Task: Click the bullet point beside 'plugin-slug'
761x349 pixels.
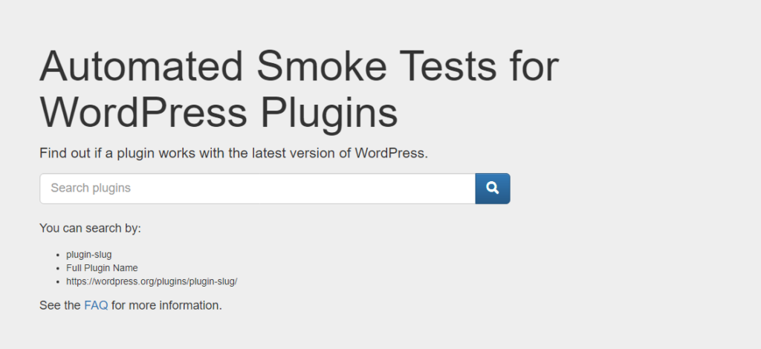Action: coord(57,255)
